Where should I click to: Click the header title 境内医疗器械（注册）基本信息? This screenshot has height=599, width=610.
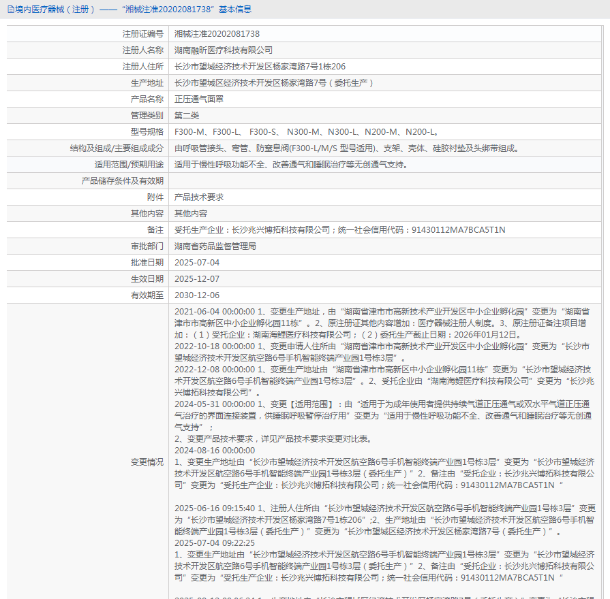(x=134, y=10)
